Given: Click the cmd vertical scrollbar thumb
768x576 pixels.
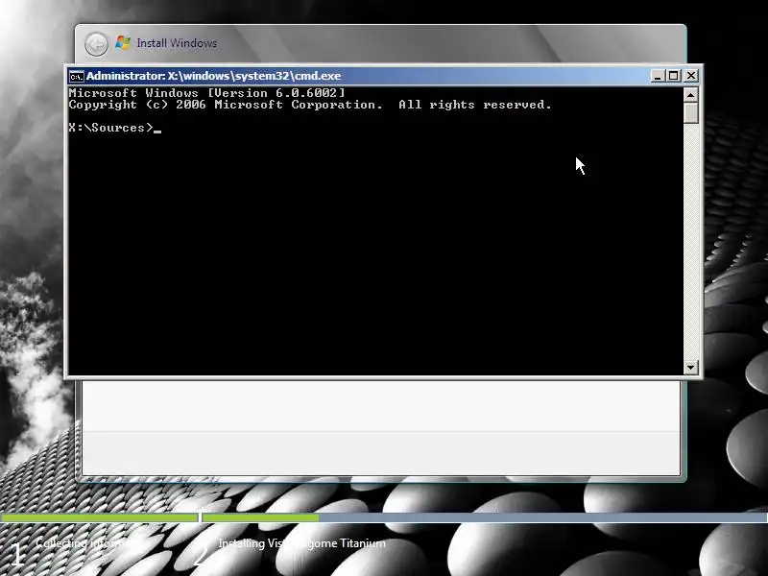Looking at the screenshot, I should pyautogui.click(x=690, y=112).
